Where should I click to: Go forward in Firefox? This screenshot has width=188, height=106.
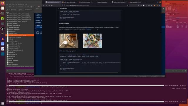coord(46,5)
